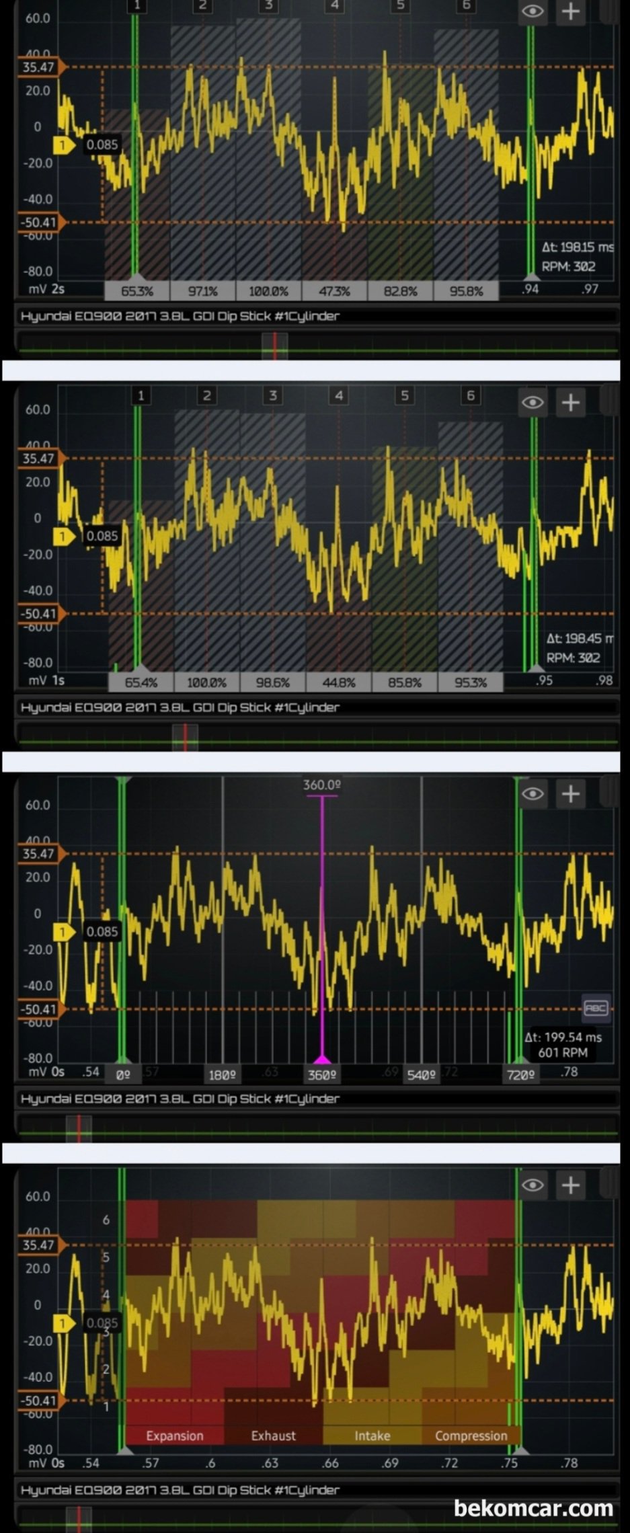Click the Δt 198.45 readout in second chart

580,639
